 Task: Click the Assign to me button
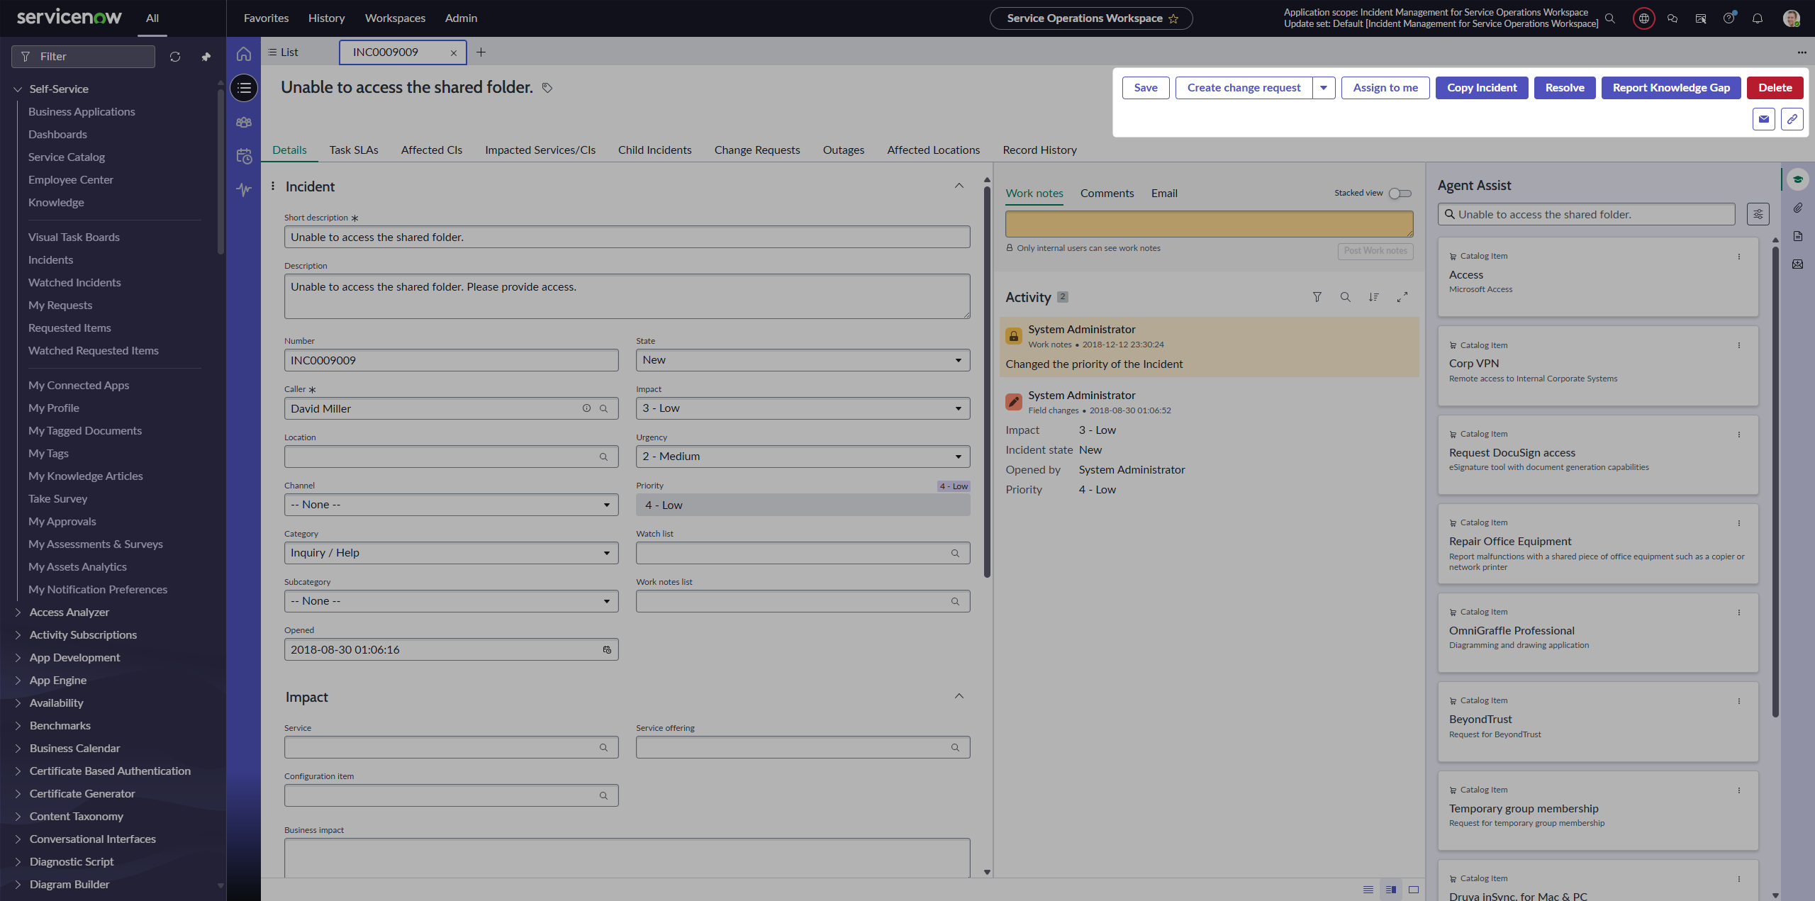pos(1385,88)
